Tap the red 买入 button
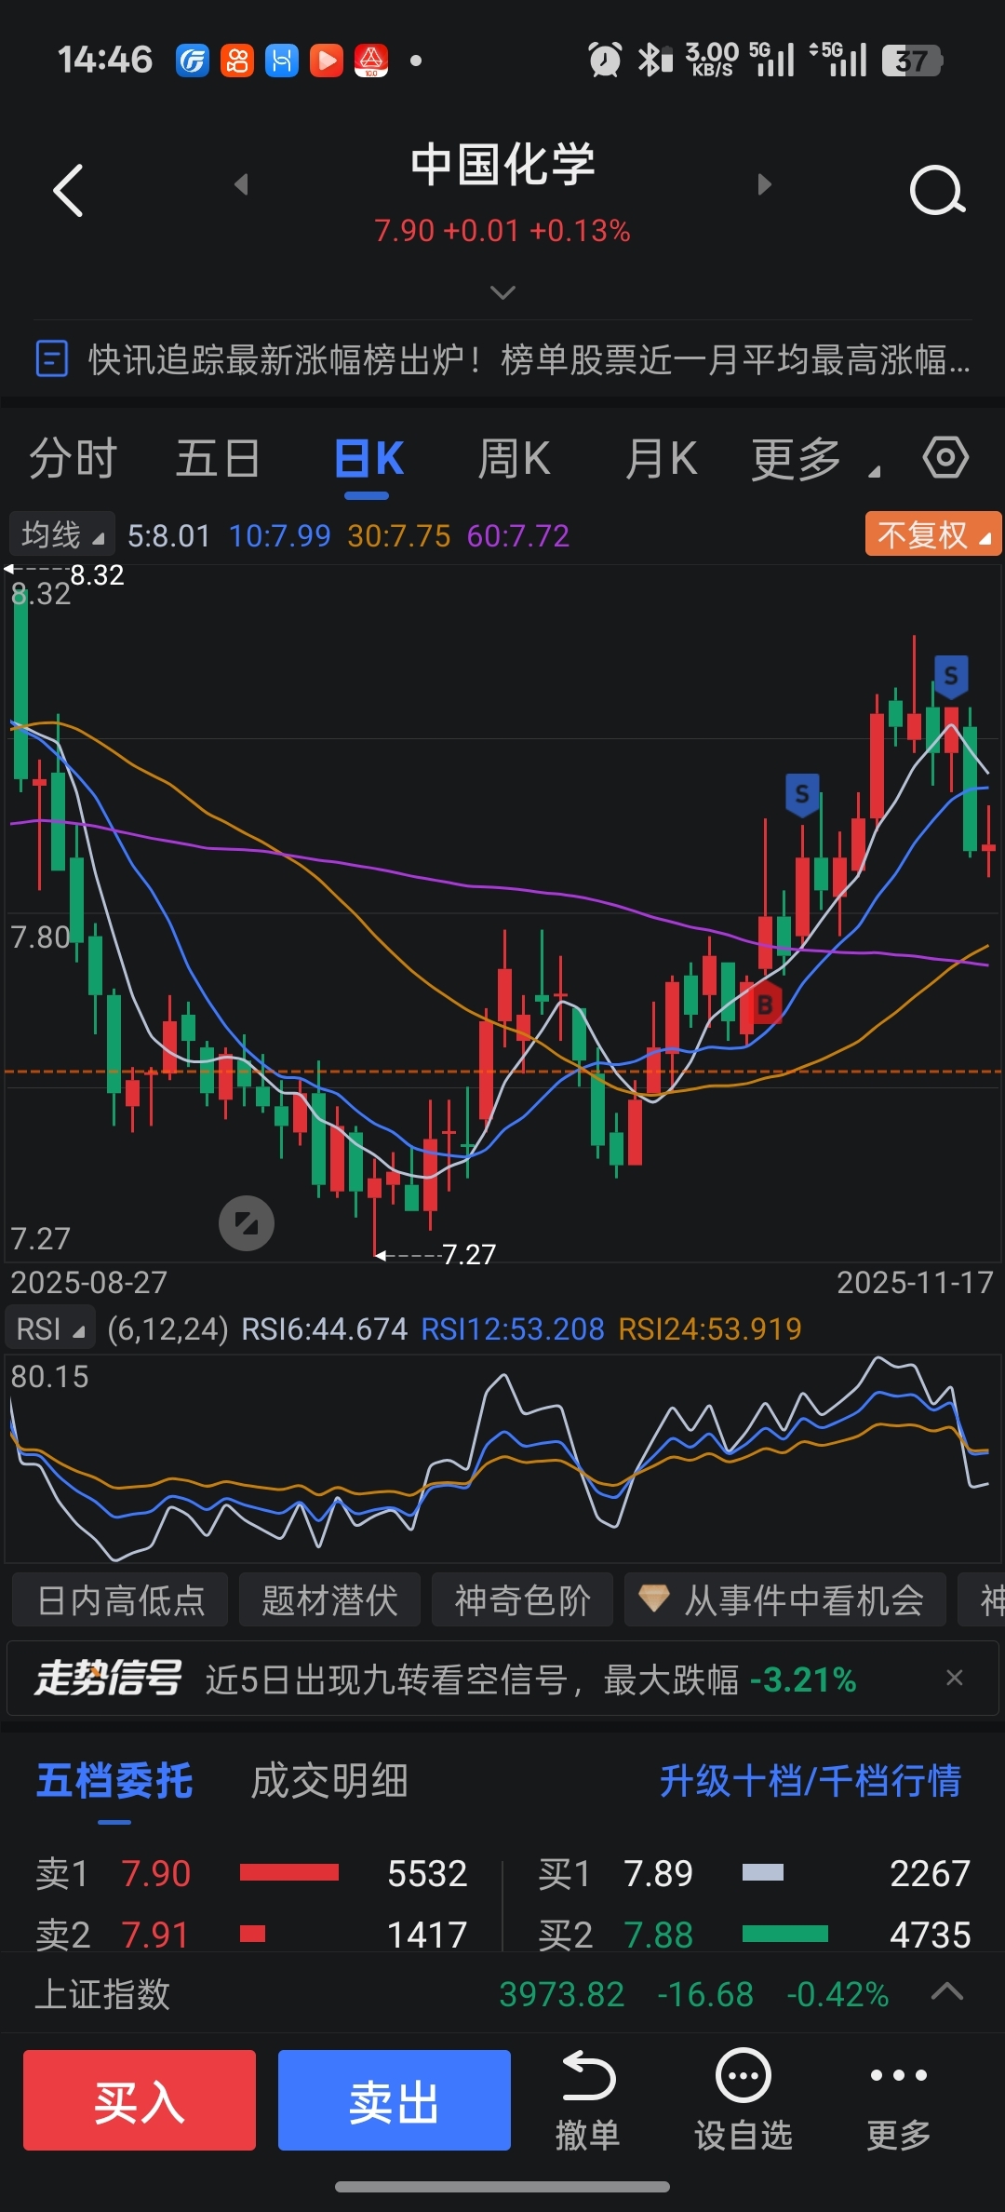Screen dimensions: 1005x2212 click(140, 2100)
